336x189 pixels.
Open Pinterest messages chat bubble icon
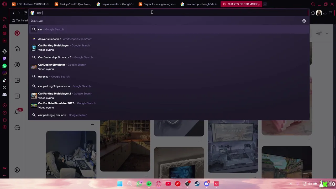(17, 128)
